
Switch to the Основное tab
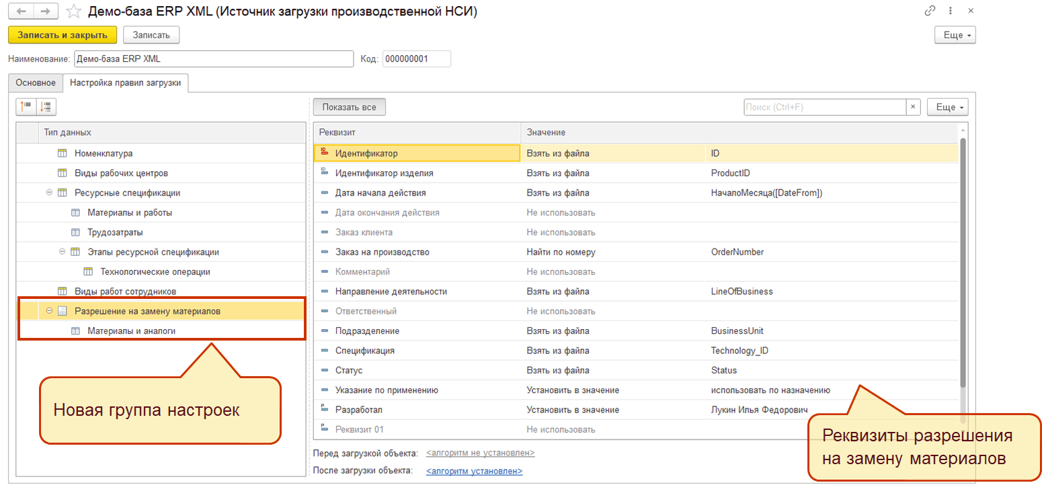coord(36,83)
